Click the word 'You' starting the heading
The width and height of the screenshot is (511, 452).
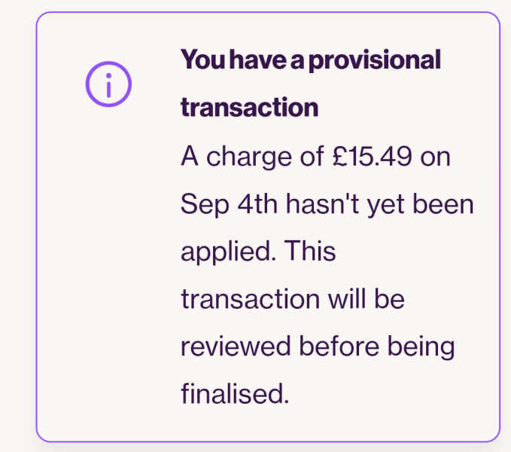coord(202,60)
